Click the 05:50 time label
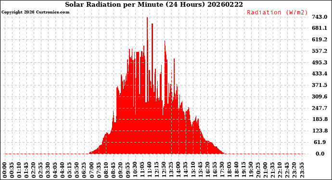 pos(77,170)
